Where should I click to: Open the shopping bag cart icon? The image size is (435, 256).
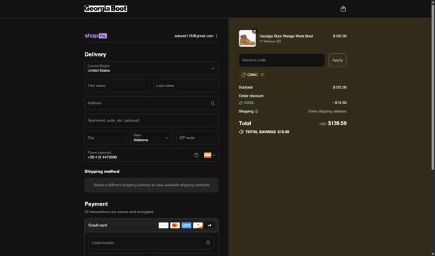[x=343, y=9]
